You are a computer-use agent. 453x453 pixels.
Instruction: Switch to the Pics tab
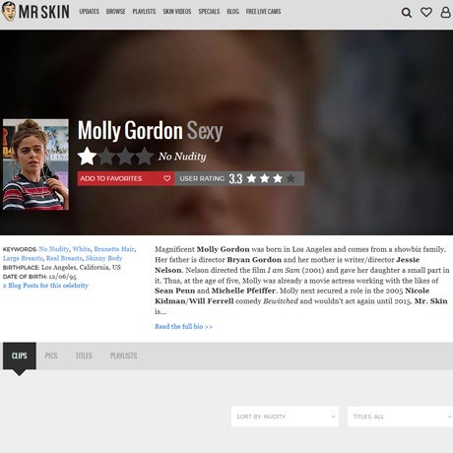[51, 356]
